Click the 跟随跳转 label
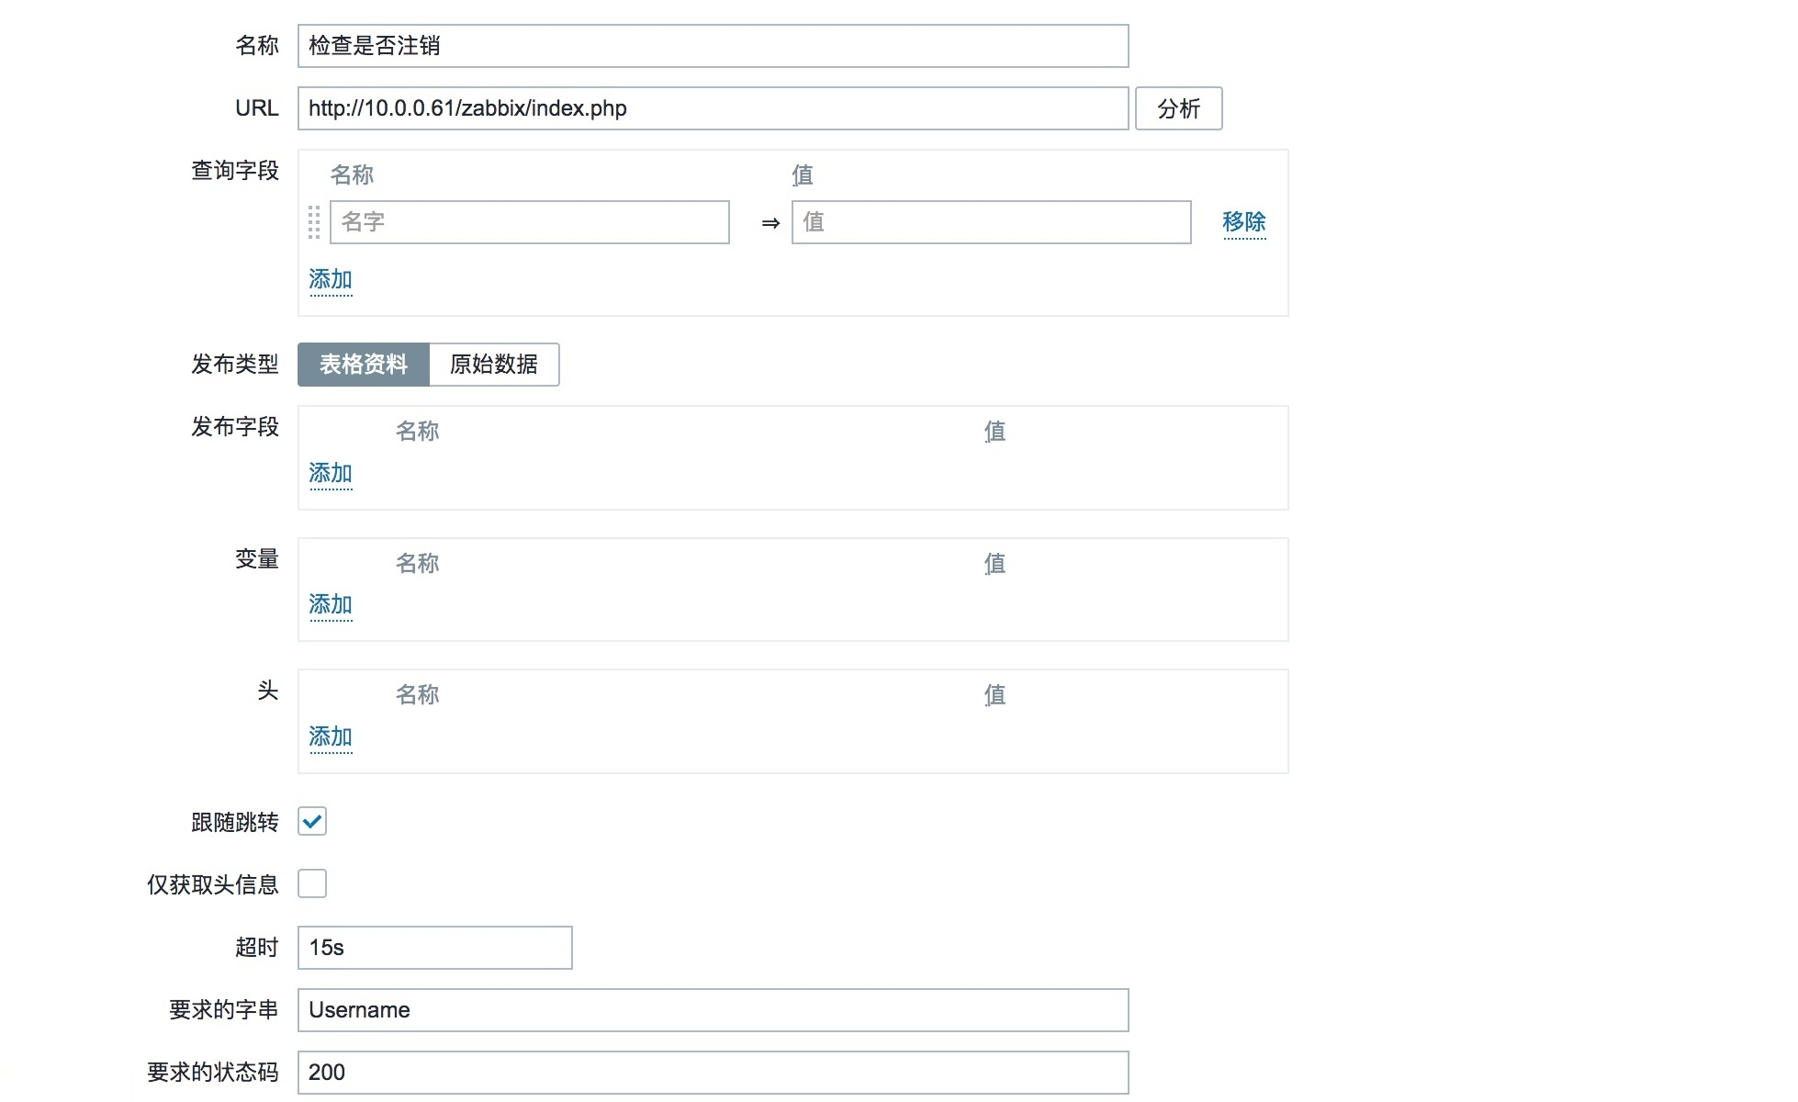The height and width of the screenshot is (1102, 1798). [235, 822]
